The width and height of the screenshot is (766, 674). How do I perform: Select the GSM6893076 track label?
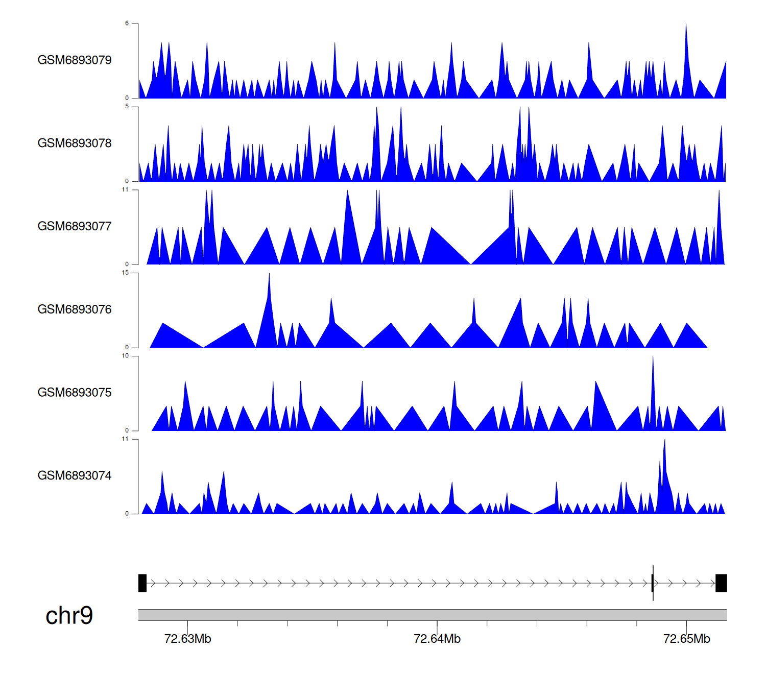pyautogui.click(x=75, y=309)
